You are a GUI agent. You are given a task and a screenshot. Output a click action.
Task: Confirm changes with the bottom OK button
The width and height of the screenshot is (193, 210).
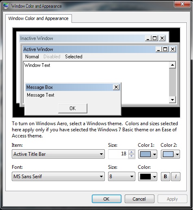pos(106,199)
